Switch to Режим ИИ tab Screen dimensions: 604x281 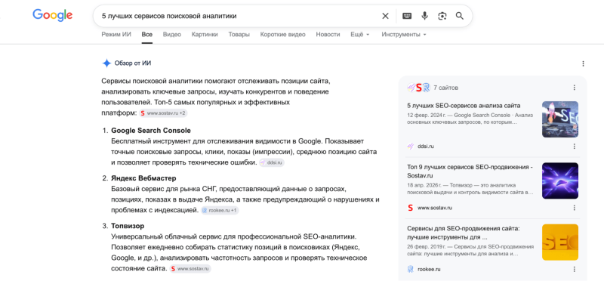(x=116, y=34)
